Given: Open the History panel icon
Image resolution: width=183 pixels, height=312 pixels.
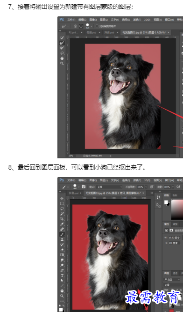Looking at the screenshot, I should pos(158,197).
